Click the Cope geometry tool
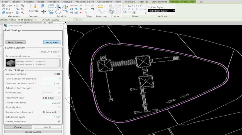The height and width of the screenshot is (135, 242). 7,6
